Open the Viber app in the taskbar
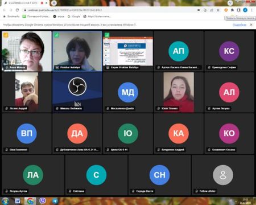 tap(43, 201)
